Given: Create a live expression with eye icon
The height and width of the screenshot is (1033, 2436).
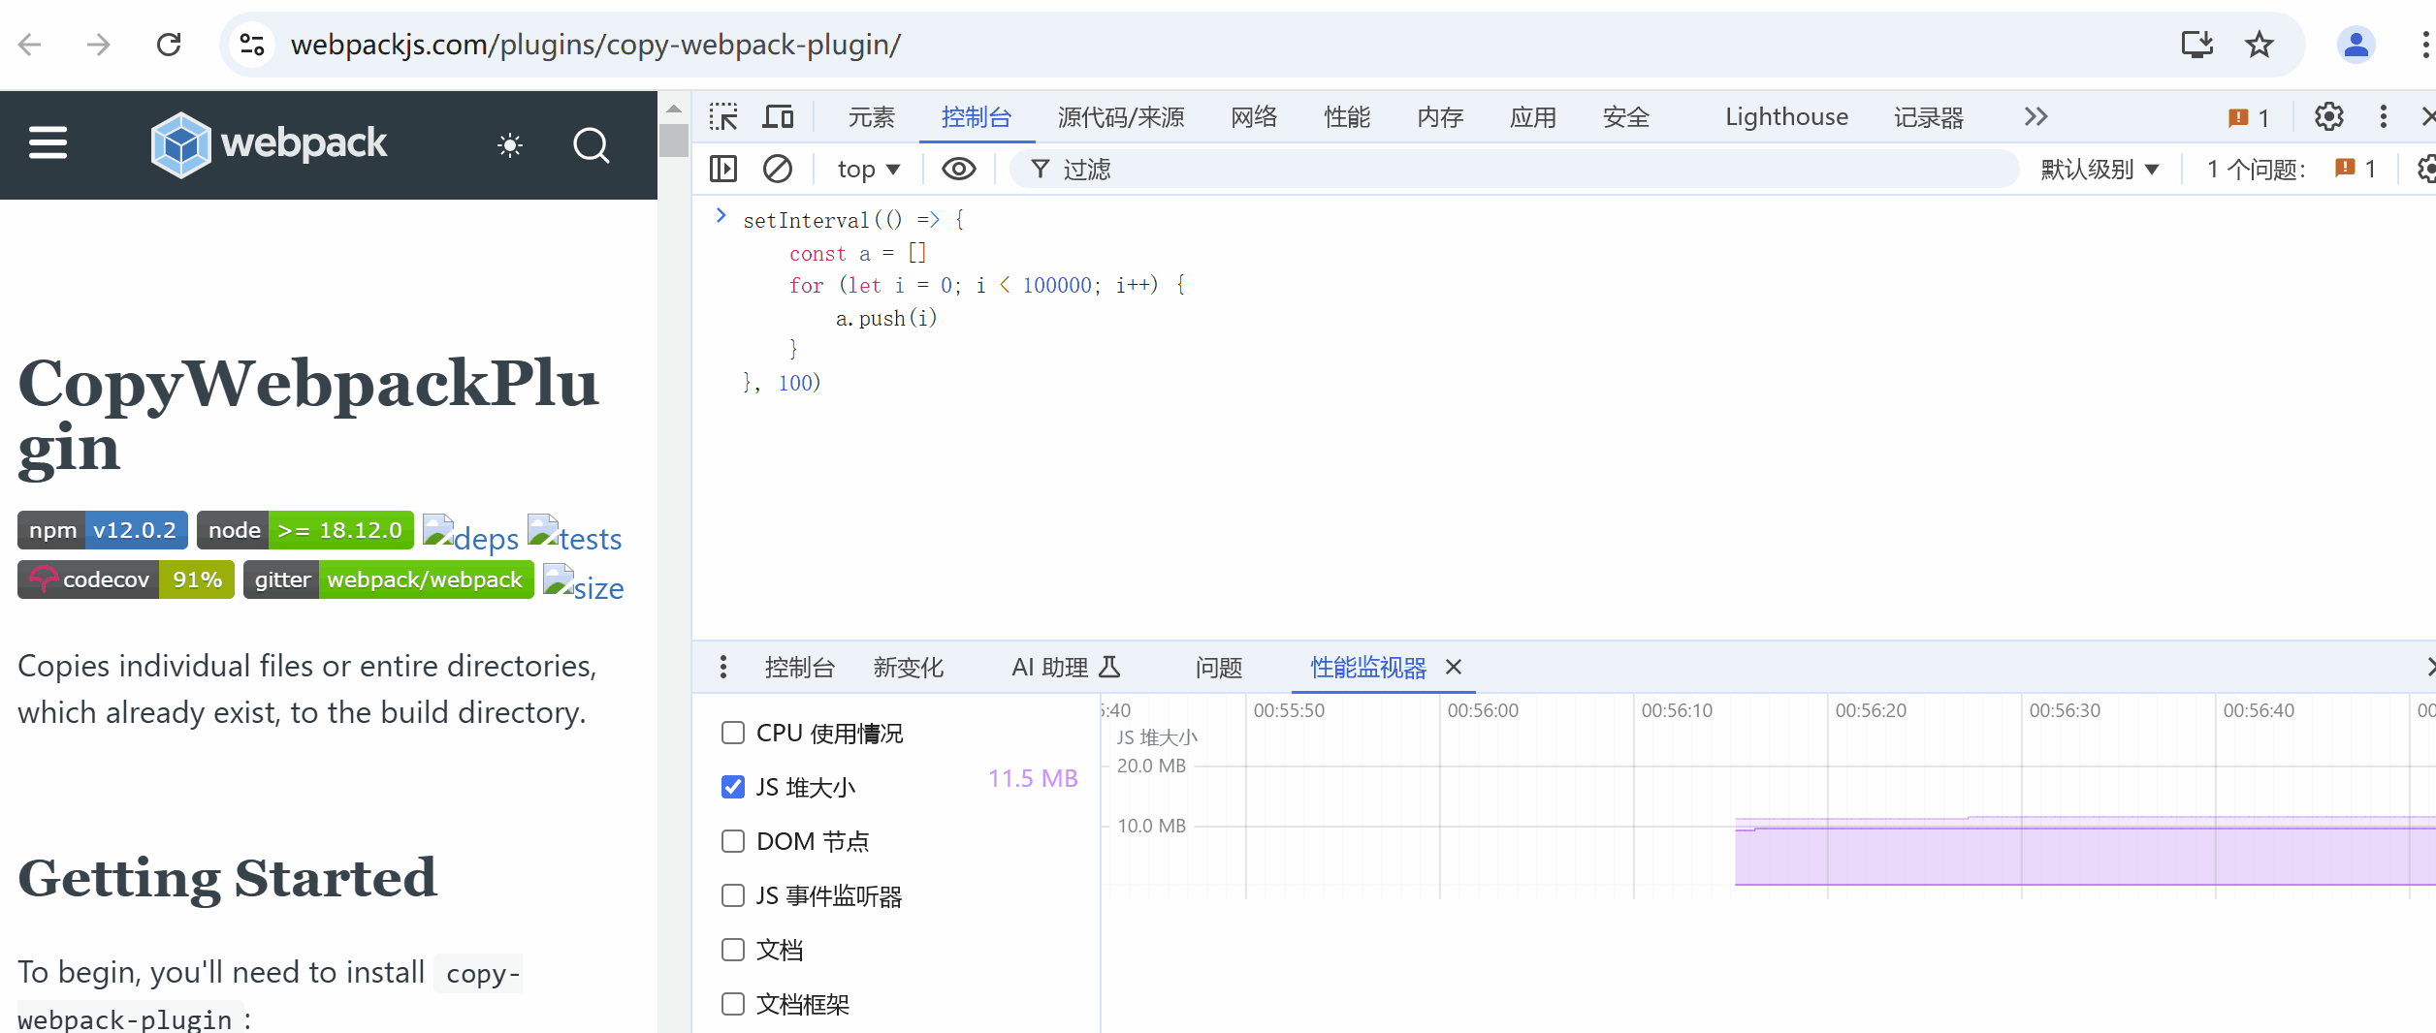Looking at the screenshot, I should tap(959, 170).
